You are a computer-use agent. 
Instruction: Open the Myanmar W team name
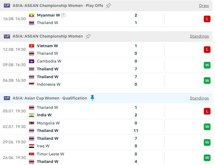pos(48,15)
